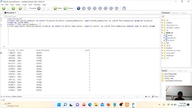This screenshot has width=192, height=108.
Task: Click the jumlah_pembayaran column header
Action: point(43,50)
